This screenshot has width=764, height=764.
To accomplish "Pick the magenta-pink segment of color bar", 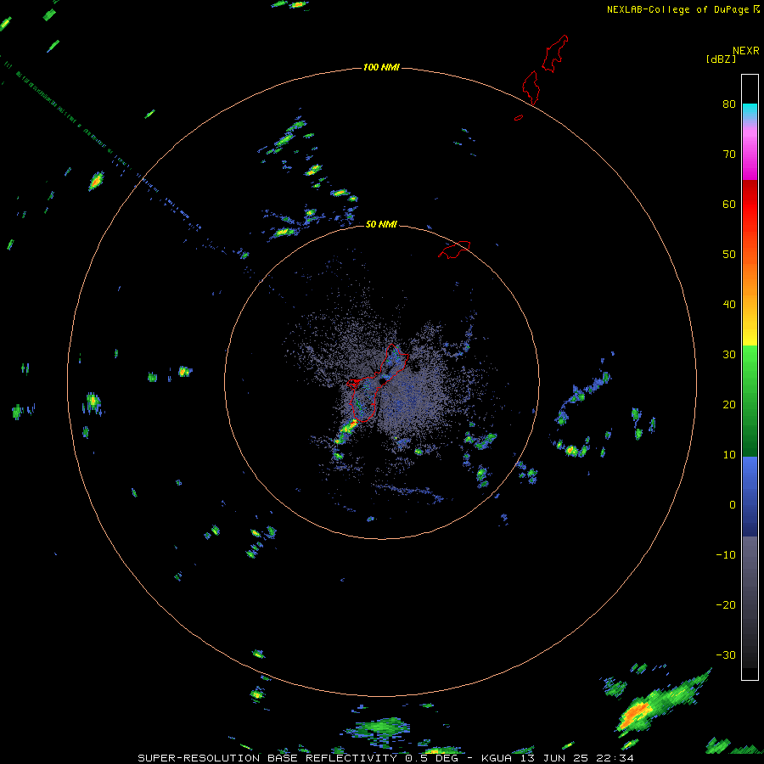I will [x=750, y=154].
